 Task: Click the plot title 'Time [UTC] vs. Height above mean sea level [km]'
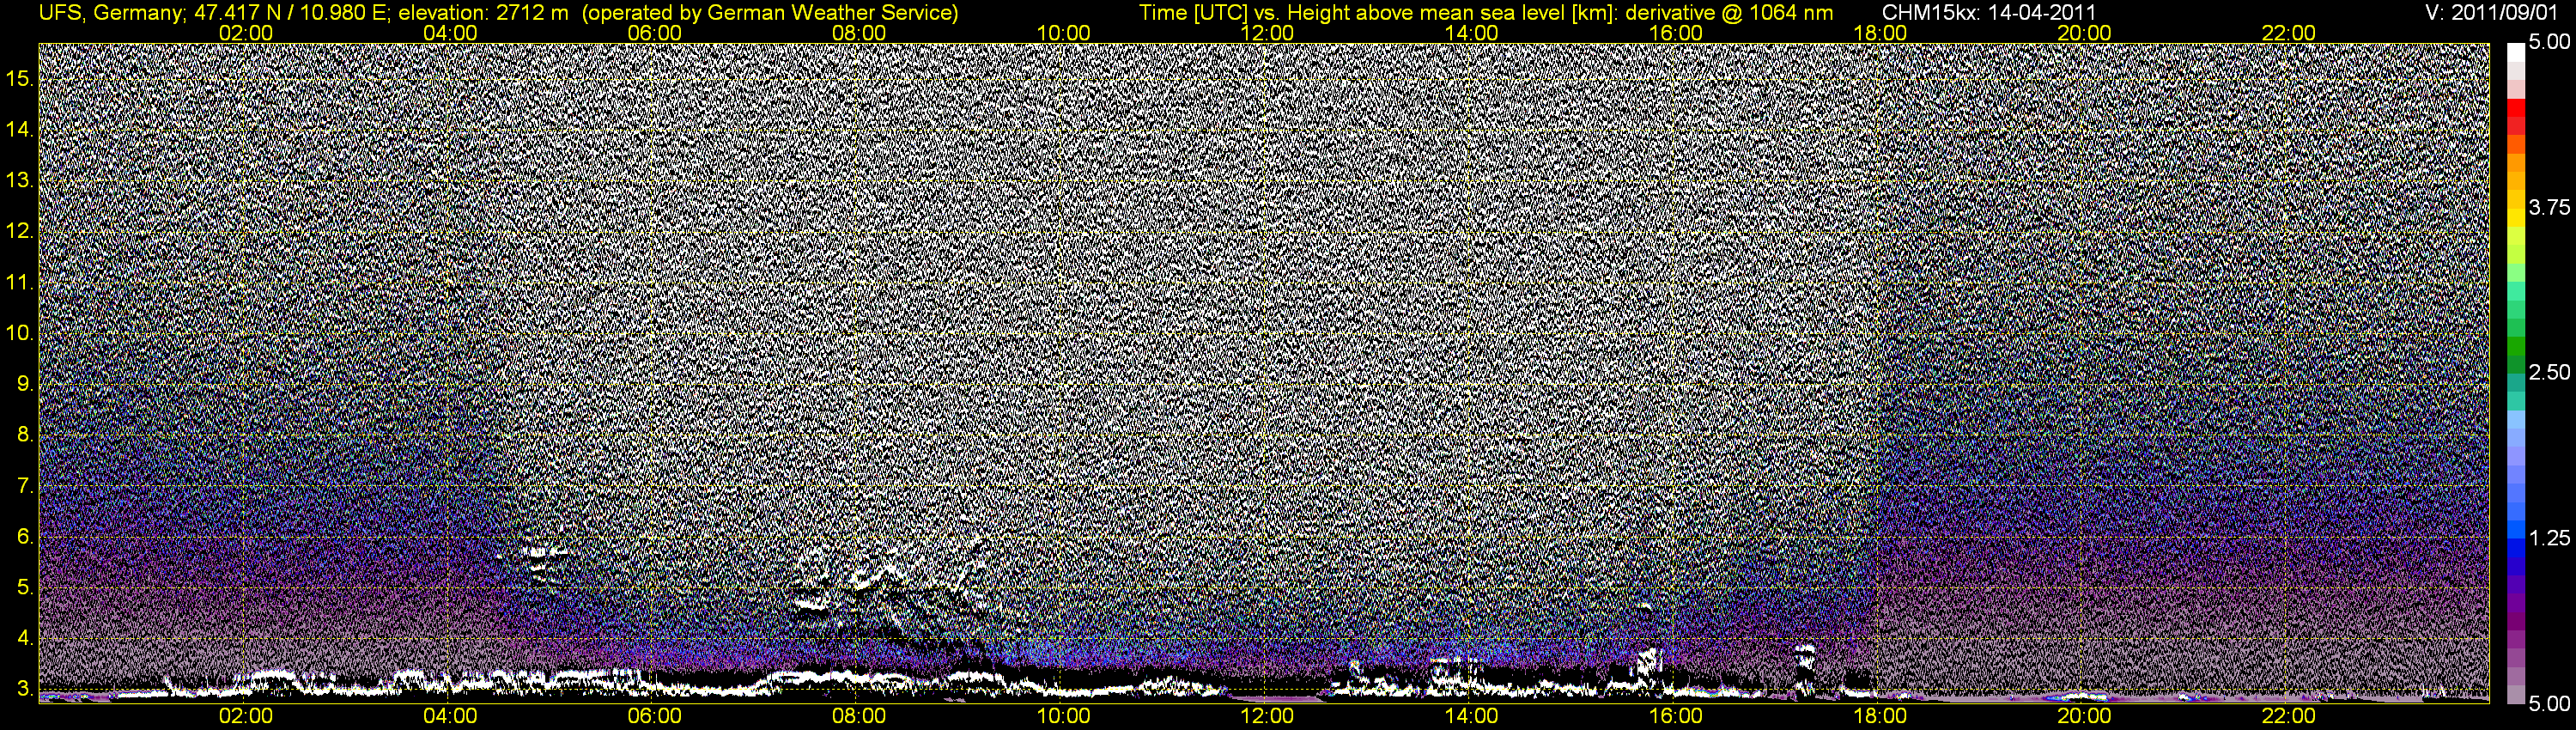[x=1378, y=12]
